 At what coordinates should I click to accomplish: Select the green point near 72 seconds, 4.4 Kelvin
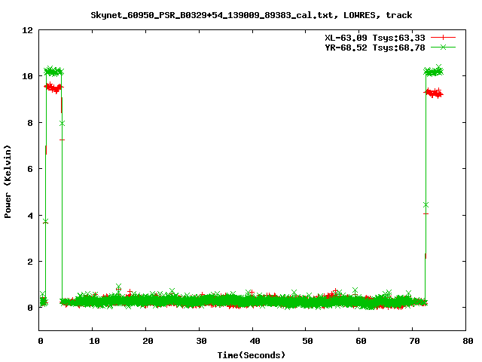(426, 204)
